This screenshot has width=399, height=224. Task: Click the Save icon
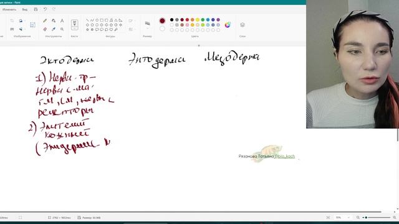[x=36, y=9]
